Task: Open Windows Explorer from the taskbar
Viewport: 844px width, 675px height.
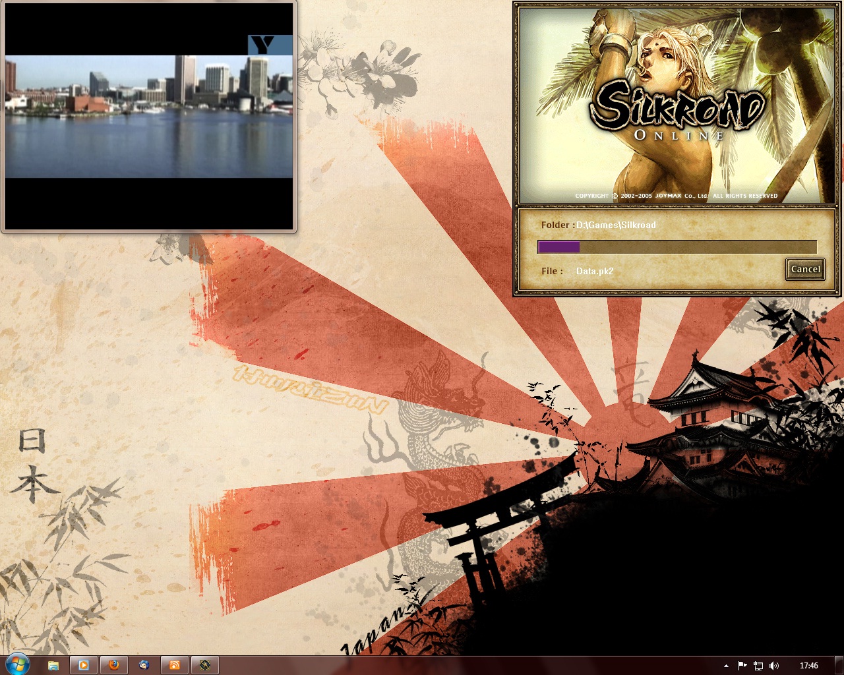Action: (x=53, y=665)
